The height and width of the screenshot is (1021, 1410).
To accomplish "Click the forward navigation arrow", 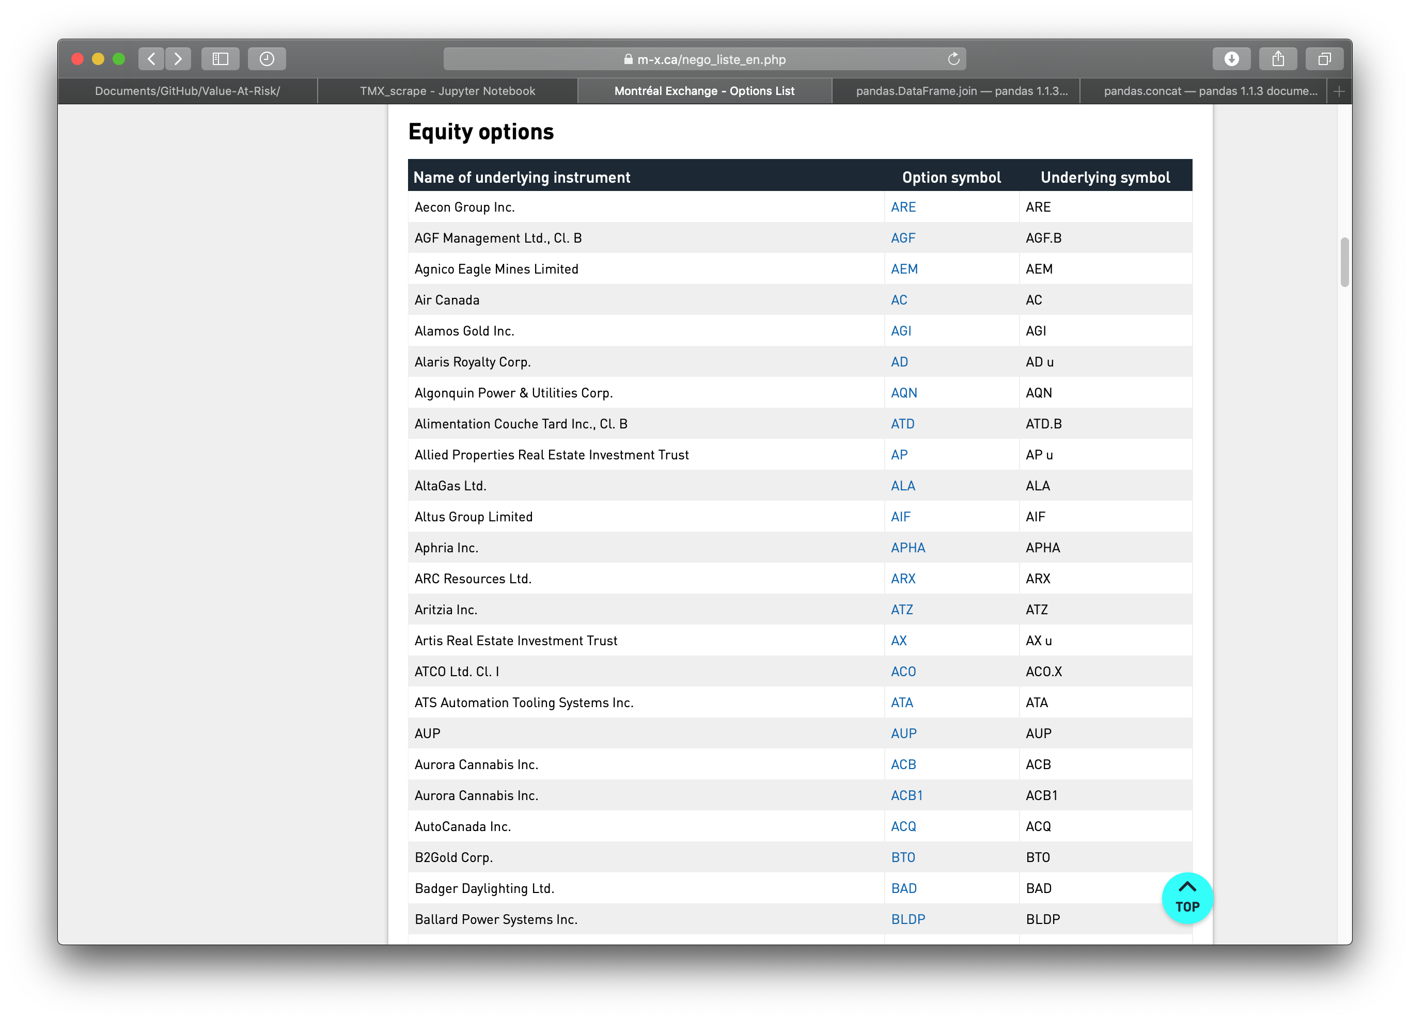I will tap(178, 58).
